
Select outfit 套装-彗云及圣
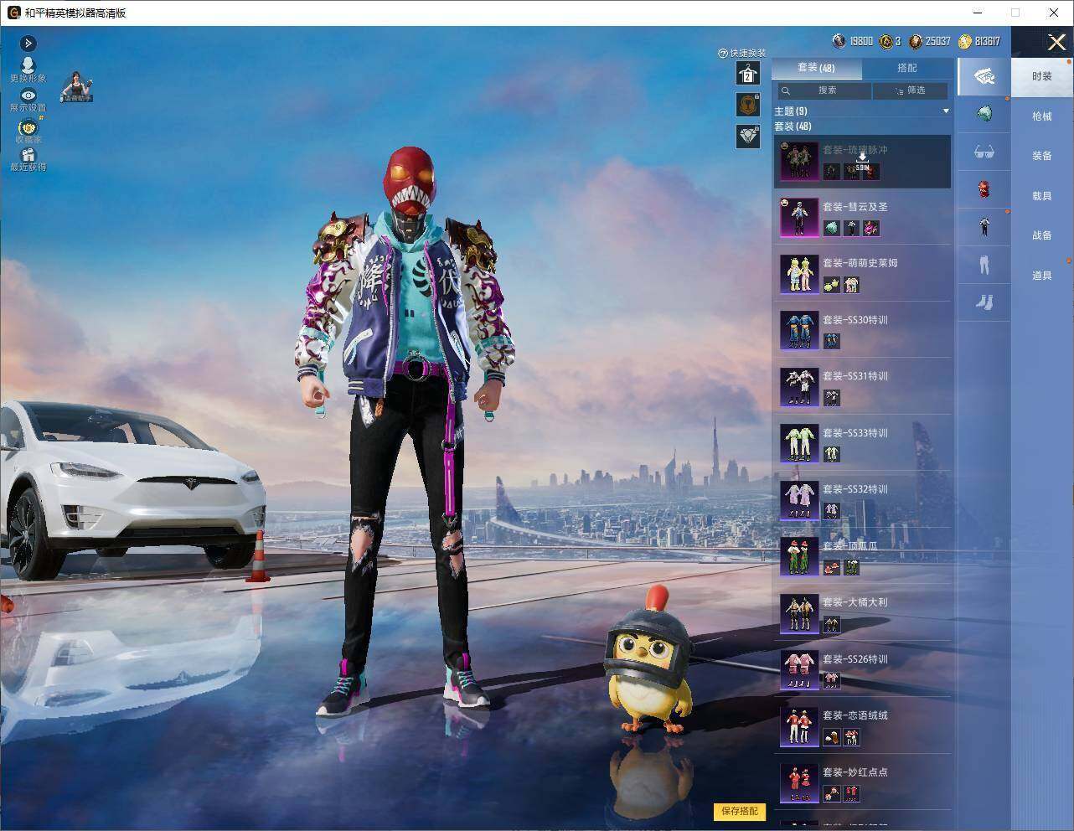862,218
